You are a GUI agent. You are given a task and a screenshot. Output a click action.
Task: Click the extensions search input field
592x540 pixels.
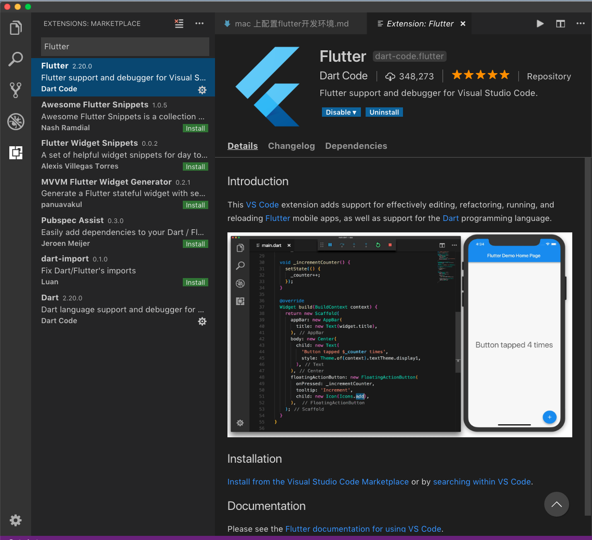pyautogui.click(x=125, y=47)
